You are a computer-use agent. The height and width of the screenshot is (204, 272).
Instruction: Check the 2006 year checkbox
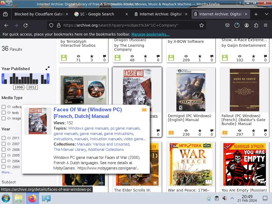click(3, 150)
